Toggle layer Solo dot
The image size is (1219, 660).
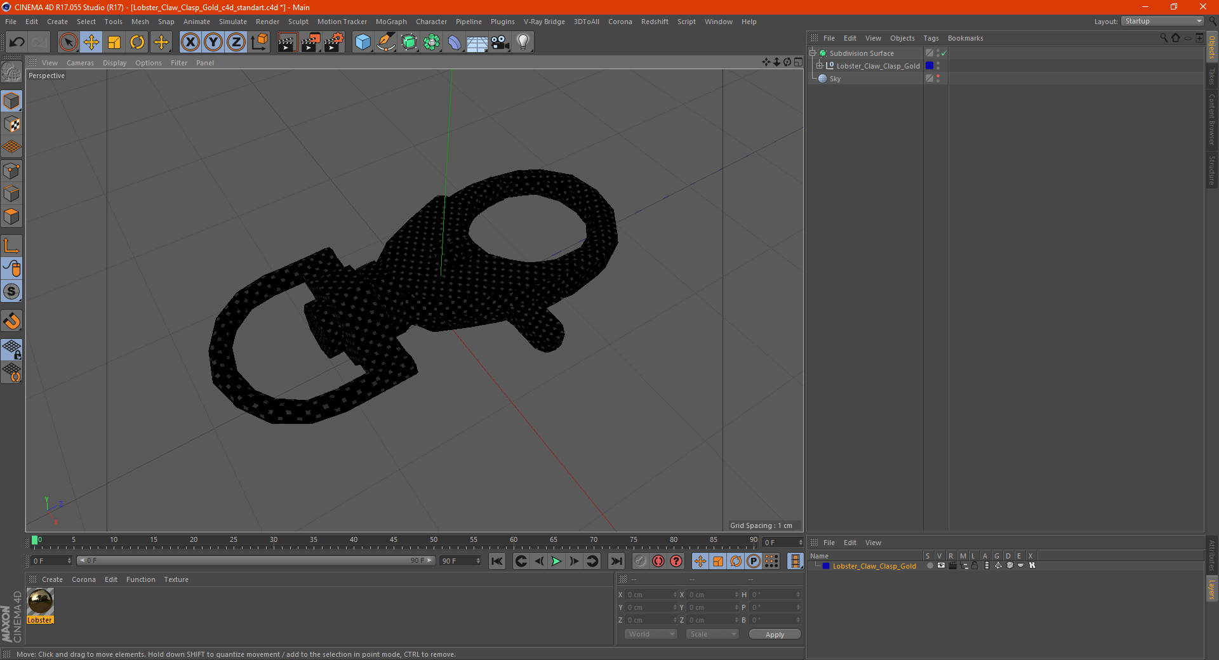929,565
